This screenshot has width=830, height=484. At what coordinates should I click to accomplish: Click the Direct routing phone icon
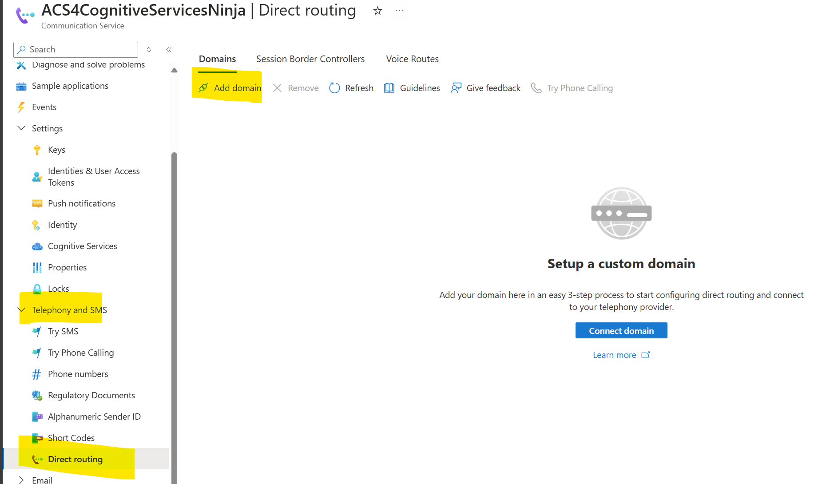(x=37, y=460)
